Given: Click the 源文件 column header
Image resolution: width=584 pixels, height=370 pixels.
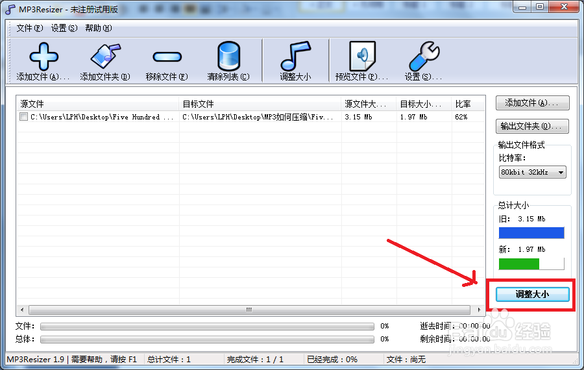Looking at the screenshot, I should point(97,104).
